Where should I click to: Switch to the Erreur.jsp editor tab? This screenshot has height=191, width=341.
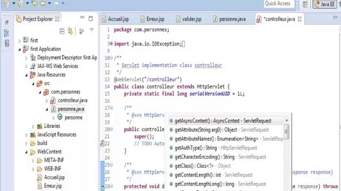[x=152, y=19]
